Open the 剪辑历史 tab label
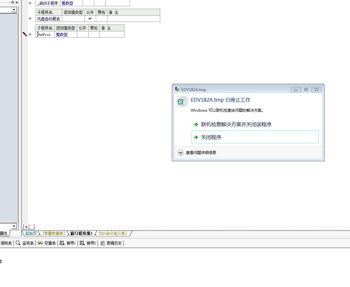This screenshot has height=287, width=350. click(x=114, y=243)
